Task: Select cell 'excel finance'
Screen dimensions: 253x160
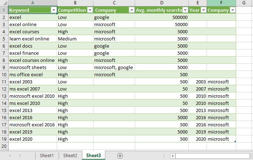Action: pyautogui.click(x=33, y=53)
